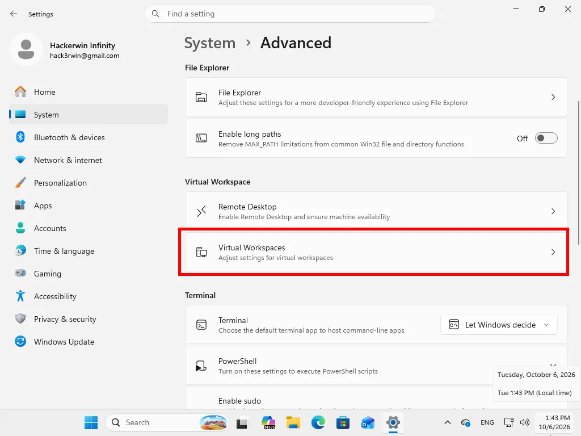Click the Remote Desktop arrows icon
The width and height of the screenshot is (581, 436).
(201, 211)
